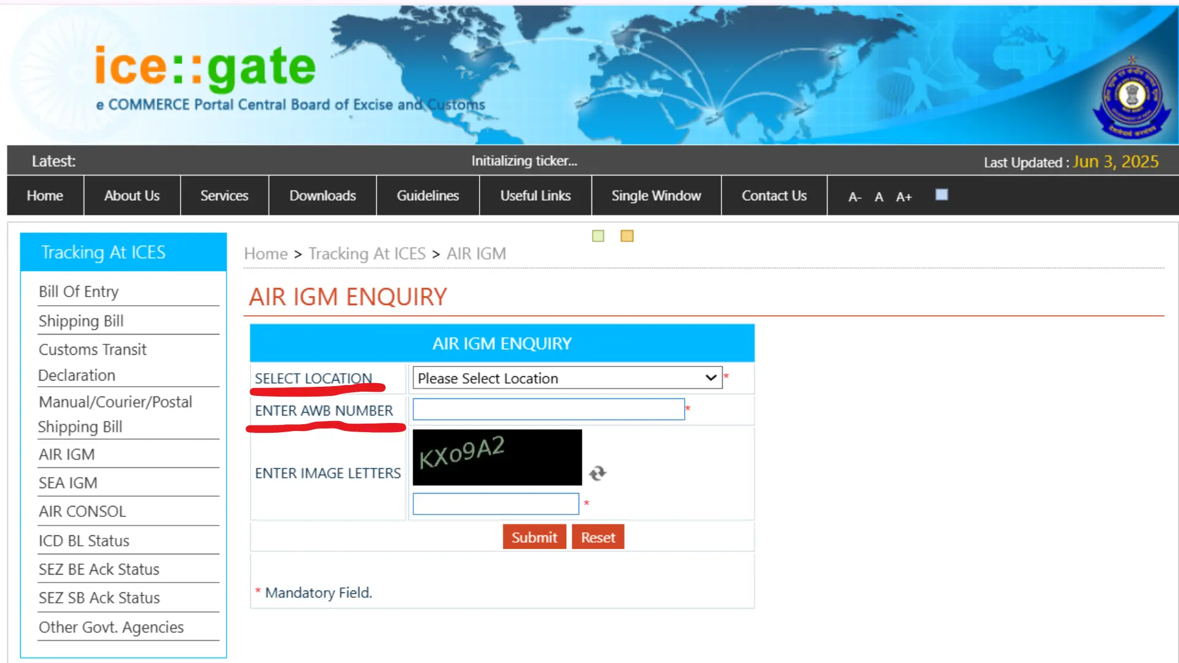Screen dimensions: 1179x663
Task: Open SEZ BE Ack Status link
Action: coord(99,570)
